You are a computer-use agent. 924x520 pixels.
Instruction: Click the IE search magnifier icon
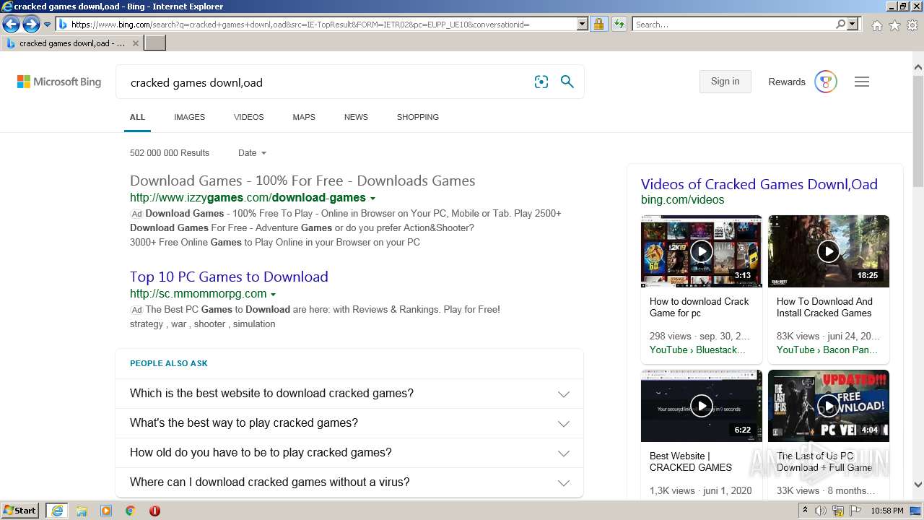click(x=840, y=25)
